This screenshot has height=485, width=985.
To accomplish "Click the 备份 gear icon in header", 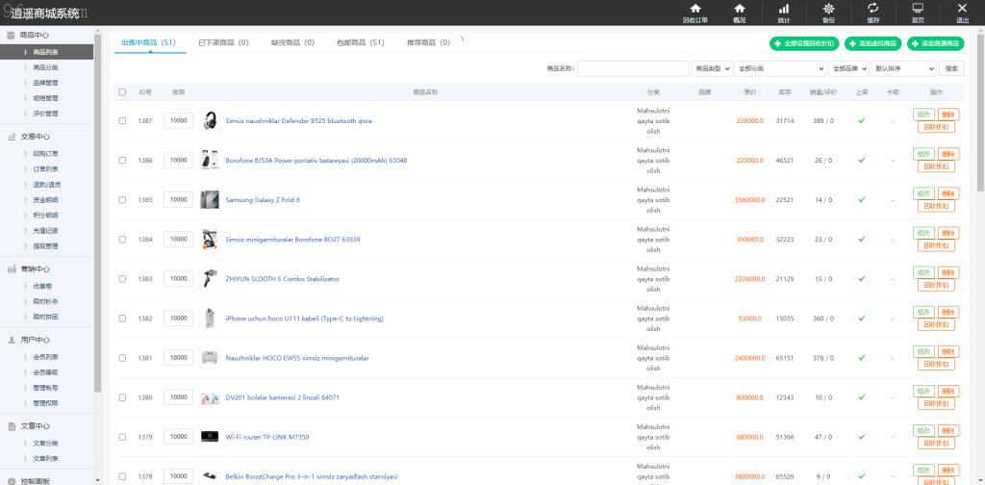I will tap(828, 10).
